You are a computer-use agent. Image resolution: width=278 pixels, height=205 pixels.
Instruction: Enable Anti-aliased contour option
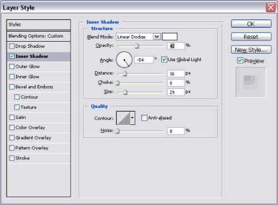tap(144, 118)
